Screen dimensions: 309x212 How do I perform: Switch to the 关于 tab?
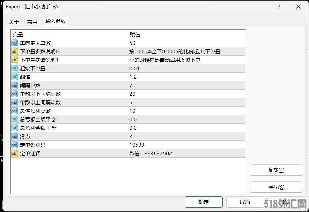[14, 22]
